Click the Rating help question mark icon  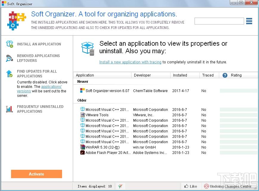pyautogui.click(x=225, y=75)
